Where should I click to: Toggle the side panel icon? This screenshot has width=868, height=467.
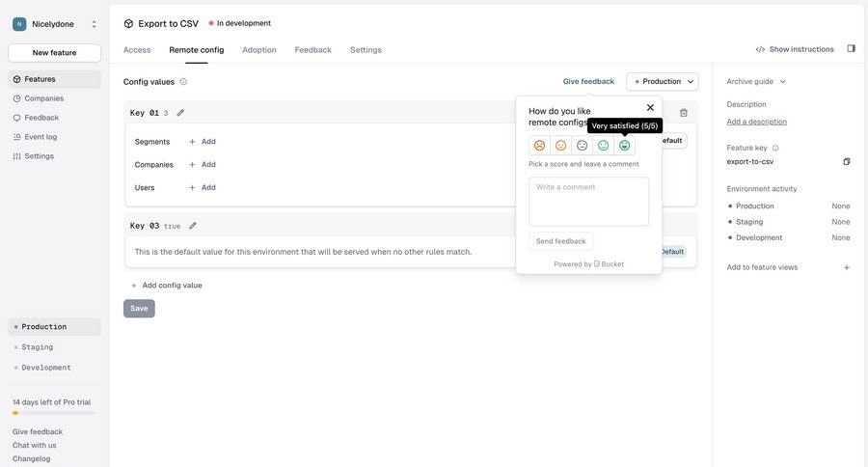852,49
